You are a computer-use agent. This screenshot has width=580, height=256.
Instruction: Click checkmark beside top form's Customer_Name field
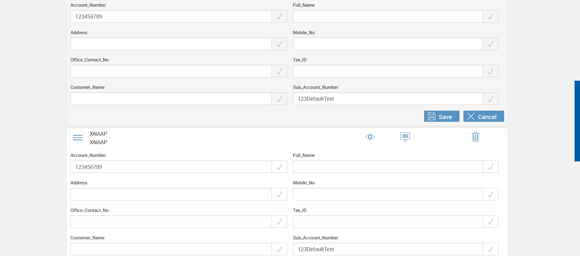(x=279, y=99)
